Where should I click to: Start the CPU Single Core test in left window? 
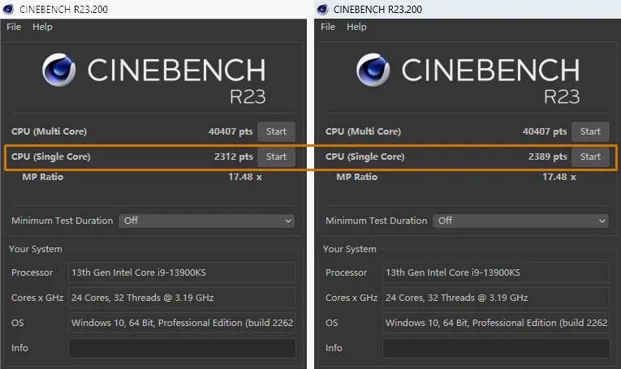pos(276,157)
